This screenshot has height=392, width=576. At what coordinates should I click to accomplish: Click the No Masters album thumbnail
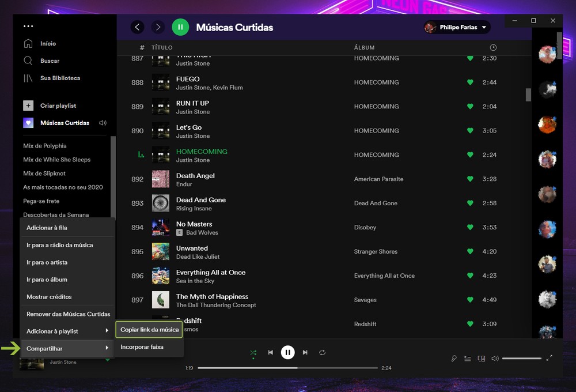pos(161,228)
